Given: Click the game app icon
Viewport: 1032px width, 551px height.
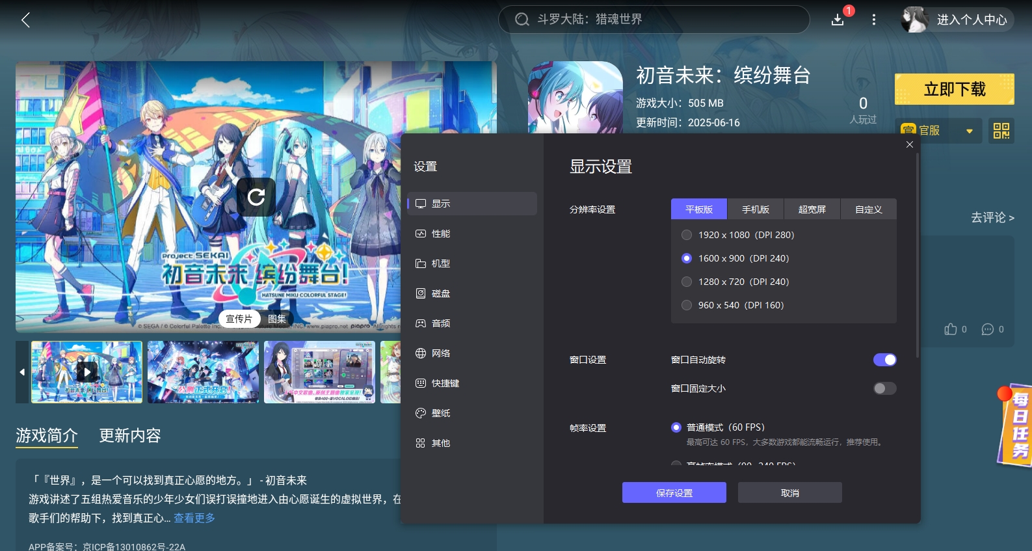Looking at the screenshot, I should [x=576, y=98].
